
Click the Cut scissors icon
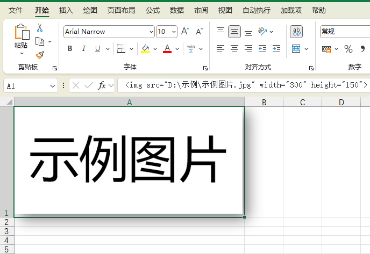[x=40, y=28]
